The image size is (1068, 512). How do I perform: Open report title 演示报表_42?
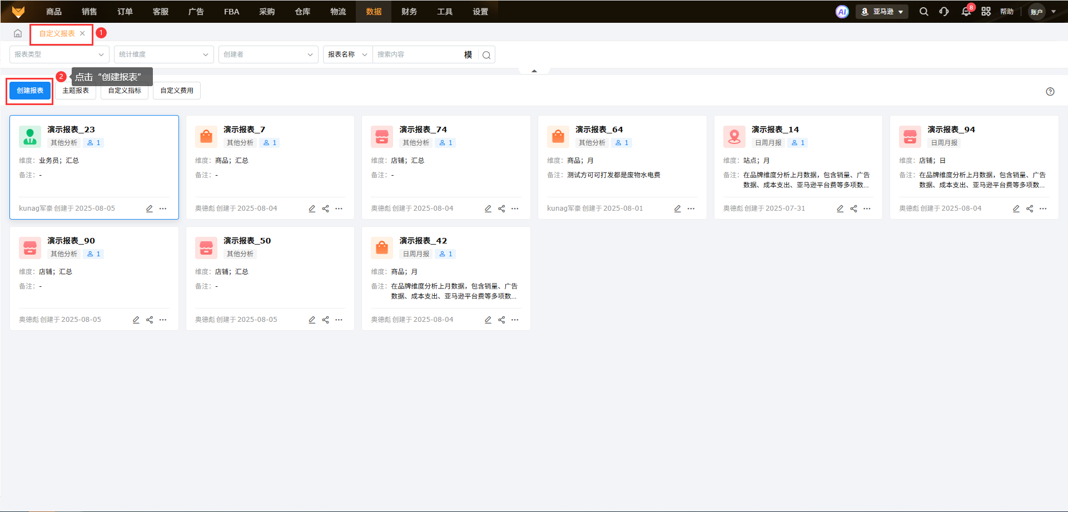[423, 241]
